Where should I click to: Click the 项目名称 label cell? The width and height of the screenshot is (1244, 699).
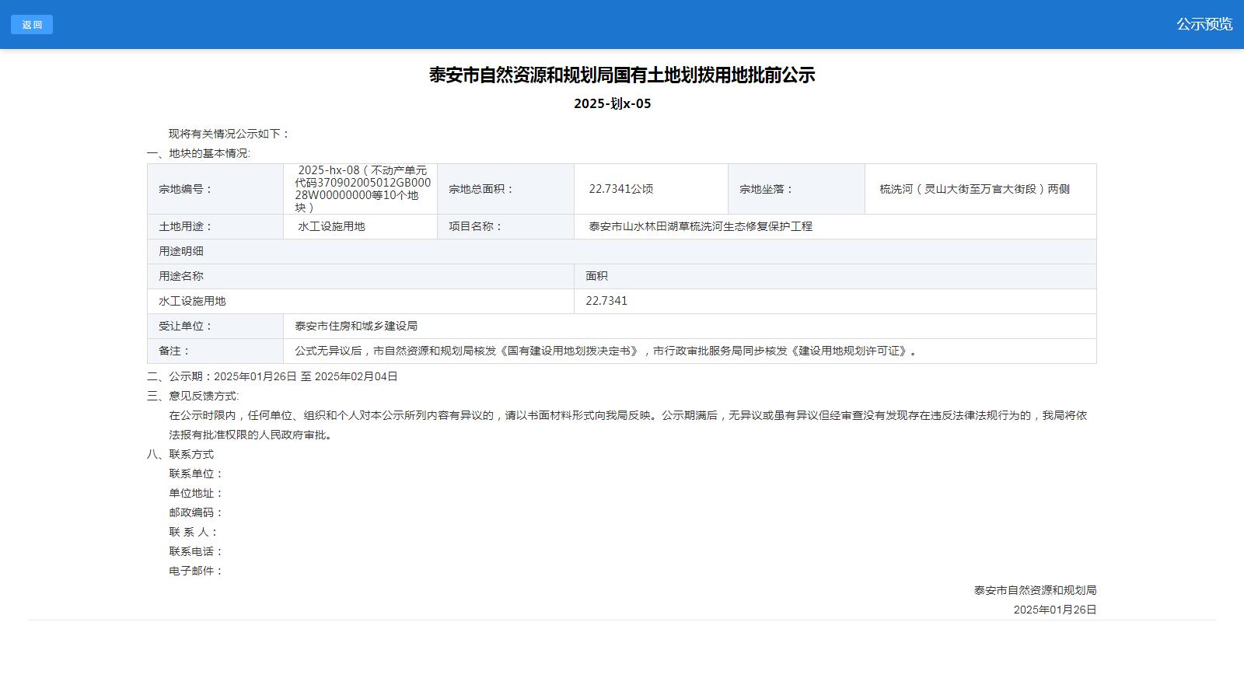[x=505, y=226]
